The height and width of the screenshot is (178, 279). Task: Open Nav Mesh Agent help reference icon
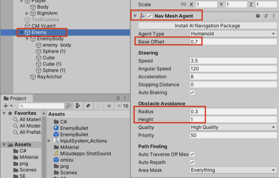(x=258, y=16)
